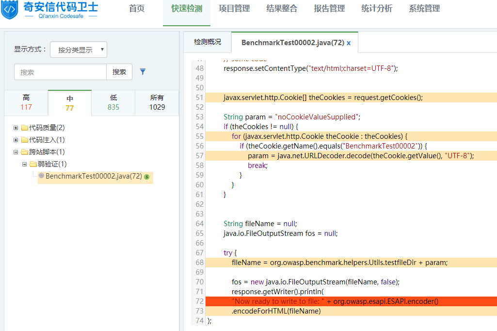The image size is (497, 331).
Task: Select the BenchmarkTest00002.java(72) tree entry
Action: (94, 176)
